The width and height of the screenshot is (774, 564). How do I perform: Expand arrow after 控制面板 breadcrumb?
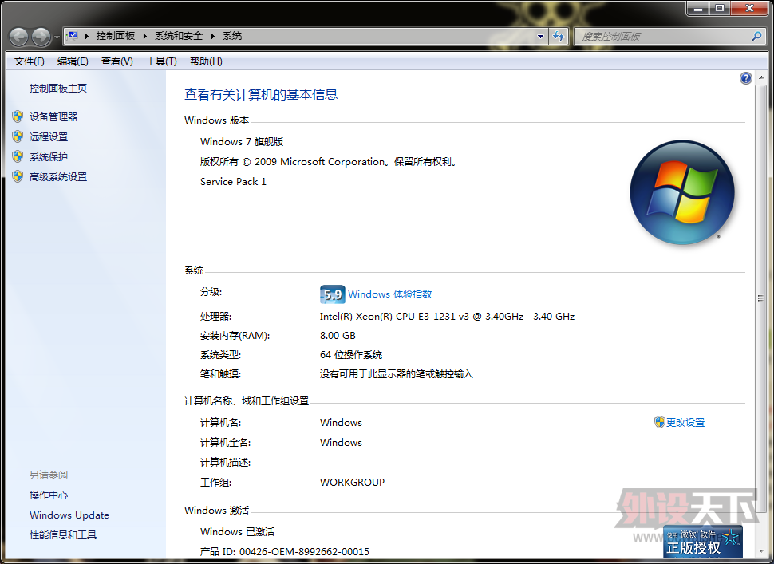[145, 36]
